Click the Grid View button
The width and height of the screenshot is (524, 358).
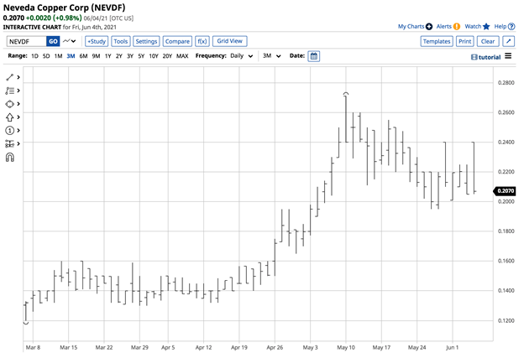tap(229, 41)
